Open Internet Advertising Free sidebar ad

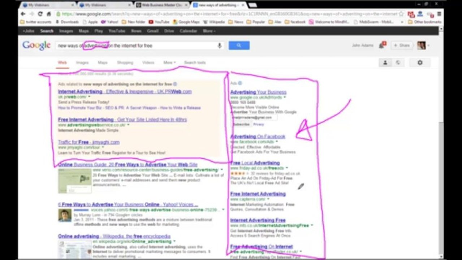point(258,220)
